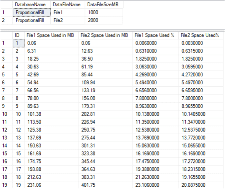Image resolution: width=225 pixels, height=189 pixels.
Task: Click the 12.63 File2 space cell
Action: point(105,51)
